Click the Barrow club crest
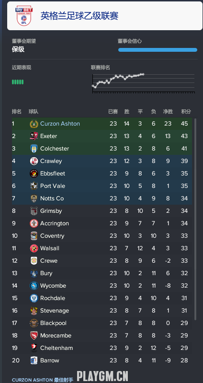This screenshot has height=383, width=203. (34, 360)
